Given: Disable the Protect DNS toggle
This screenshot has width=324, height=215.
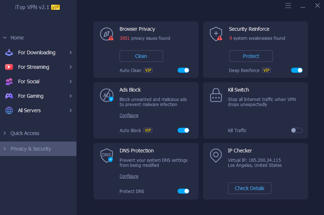Looking at the screenshot, I should click(x=183, y=191).
